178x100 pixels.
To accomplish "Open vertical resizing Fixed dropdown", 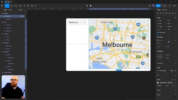I will click(169, 27).
